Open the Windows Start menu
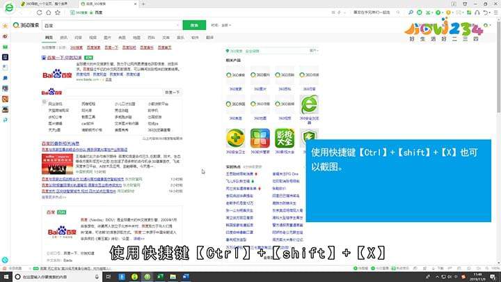Screen dimensions: 501x282 tap(6, 276)
